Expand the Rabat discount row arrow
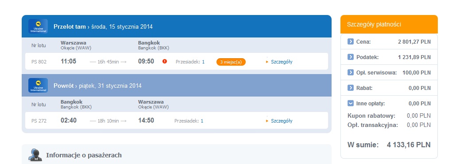 [351, 88]
